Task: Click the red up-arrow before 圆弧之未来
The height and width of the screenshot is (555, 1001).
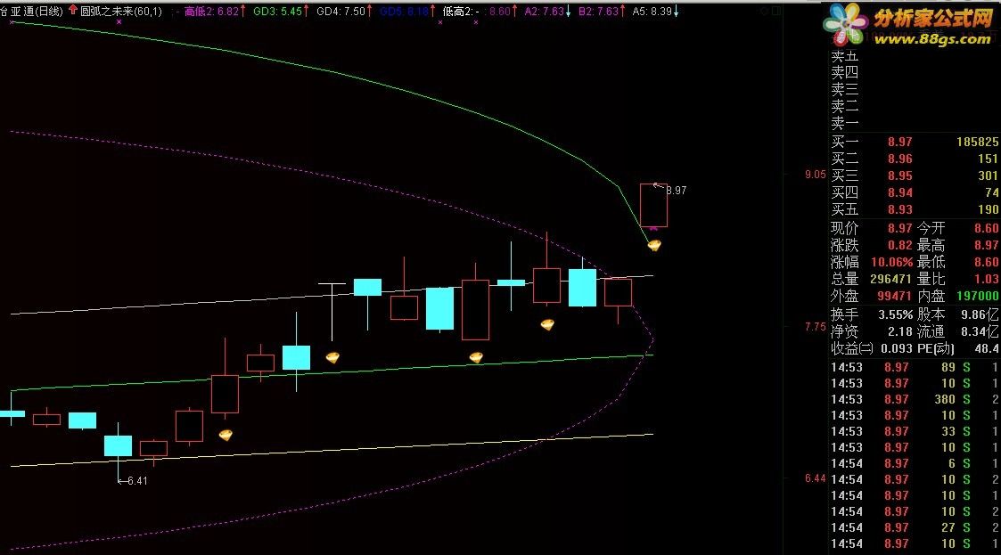Action: (x=72, y=10)
